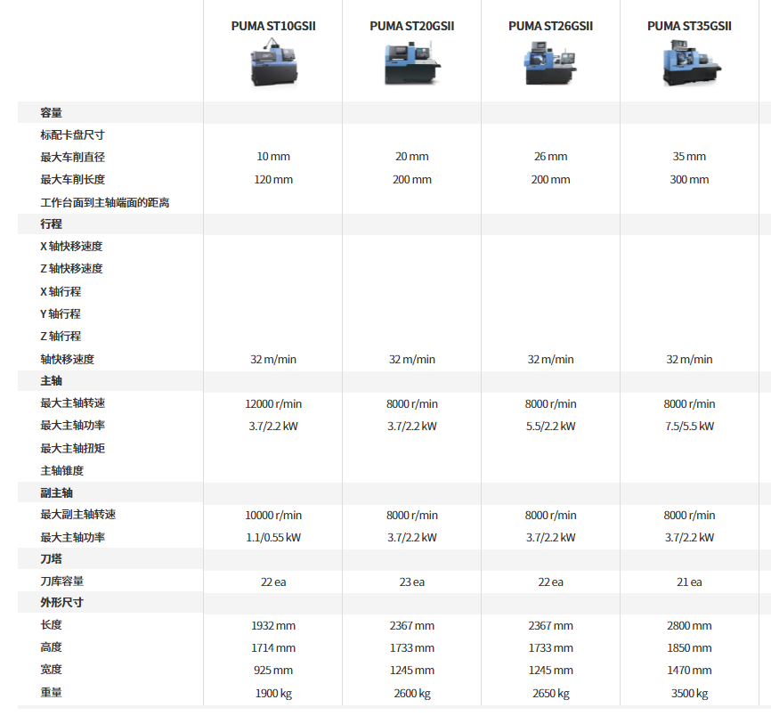Click the PUMA ST20GSII model title
Viewport: 771px width, 724px height.
412,26
